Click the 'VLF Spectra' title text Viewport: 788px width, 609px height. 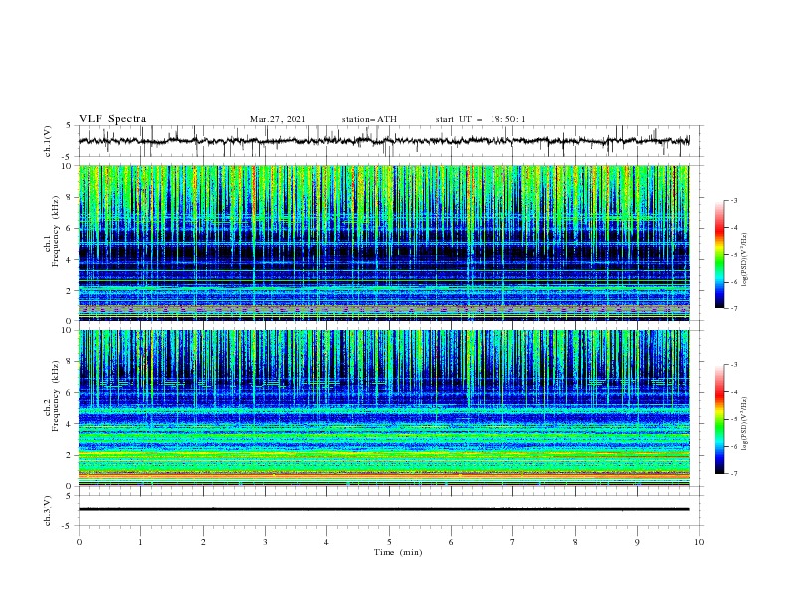(x=112, y=119)
